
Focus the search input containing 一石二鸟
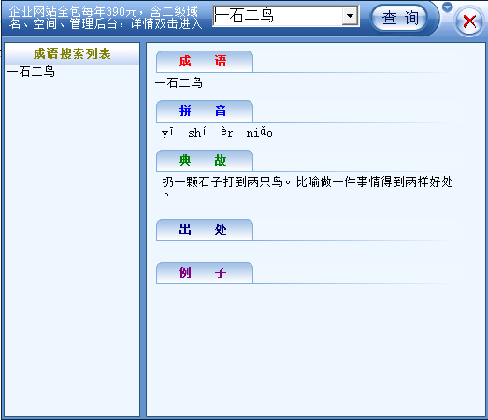click(278, 16)
